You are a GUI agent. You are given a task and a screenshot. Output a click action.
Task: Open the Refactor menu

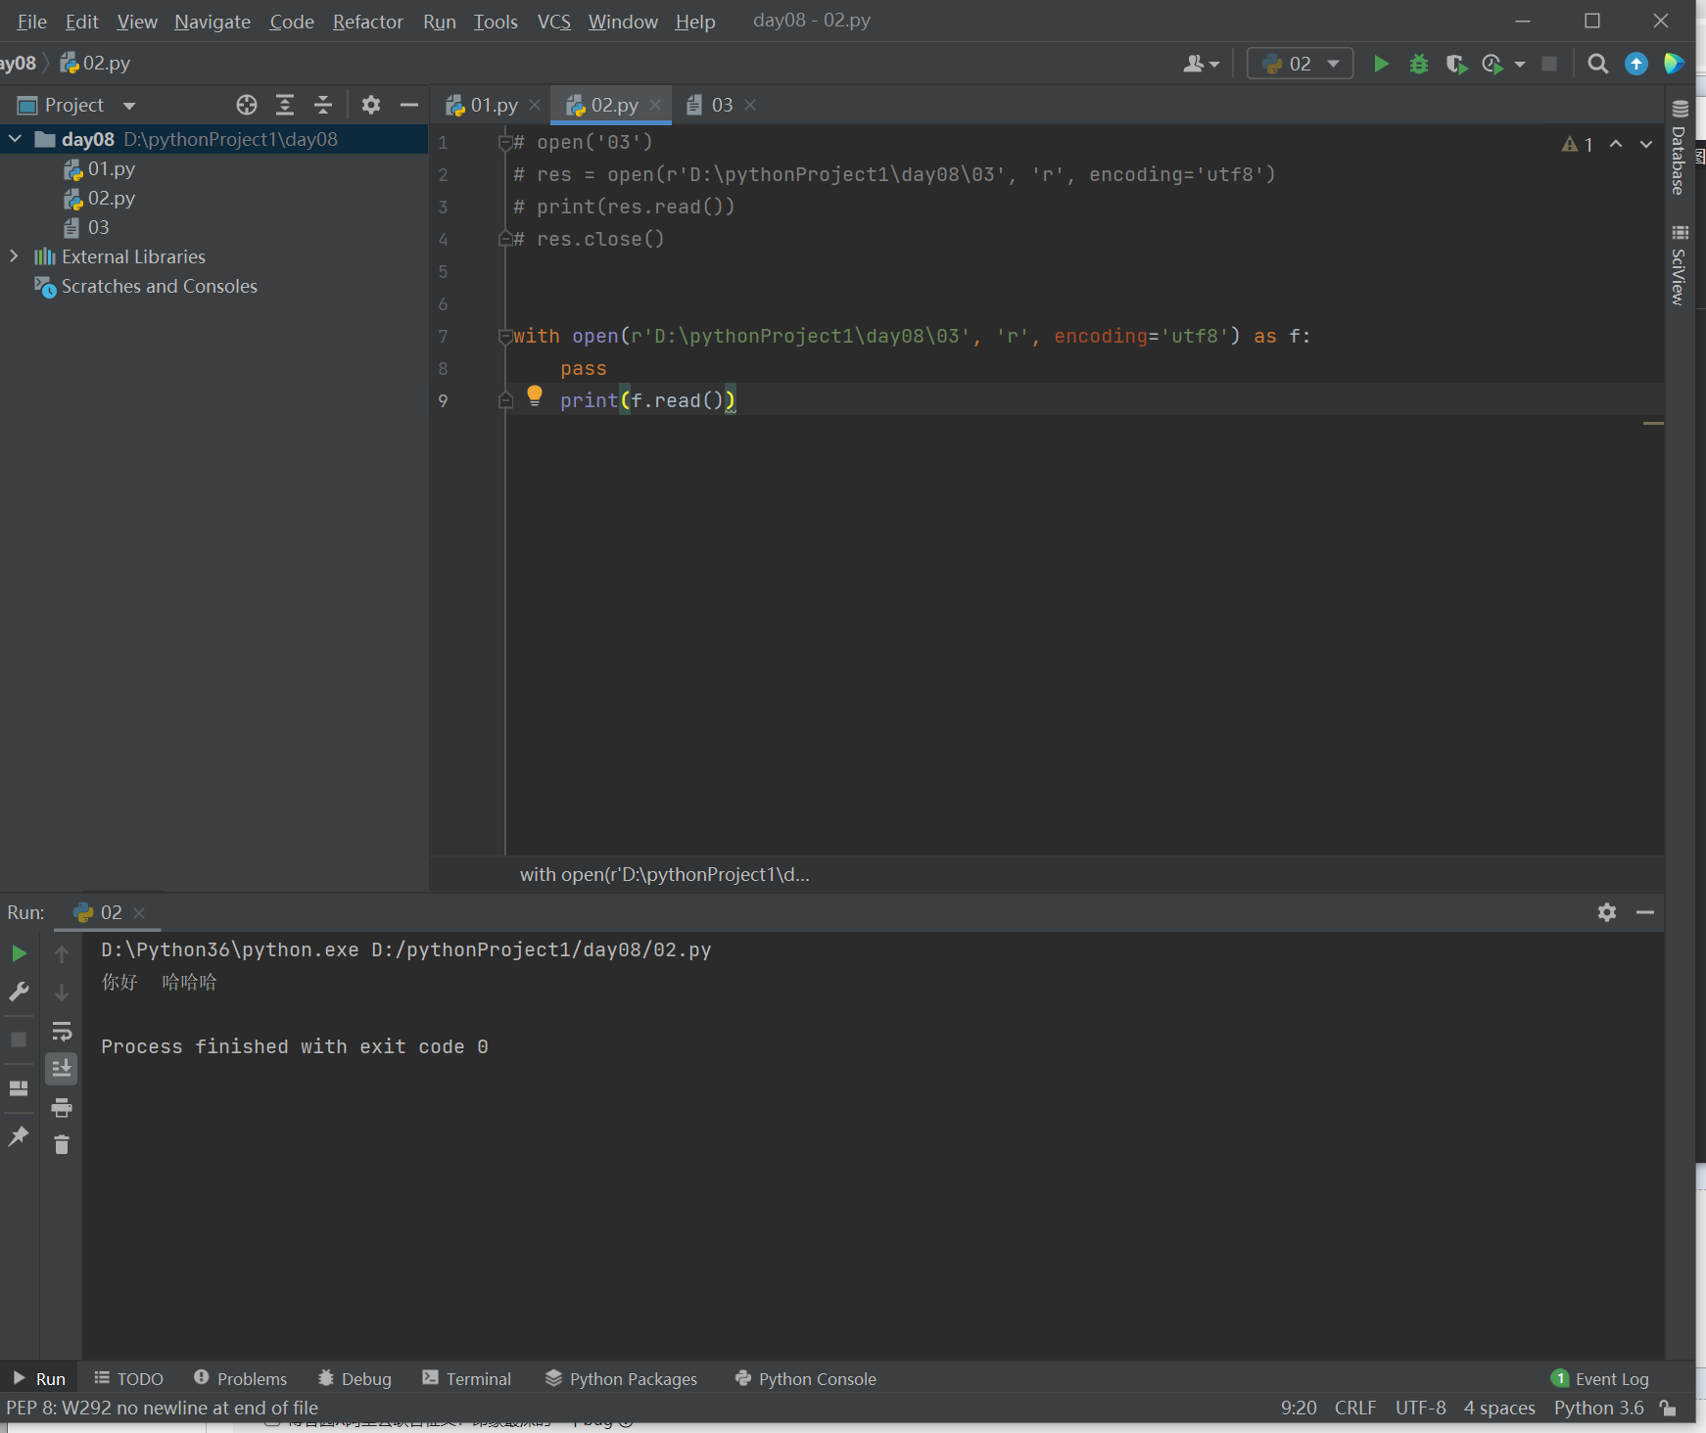tap(367, 22)
